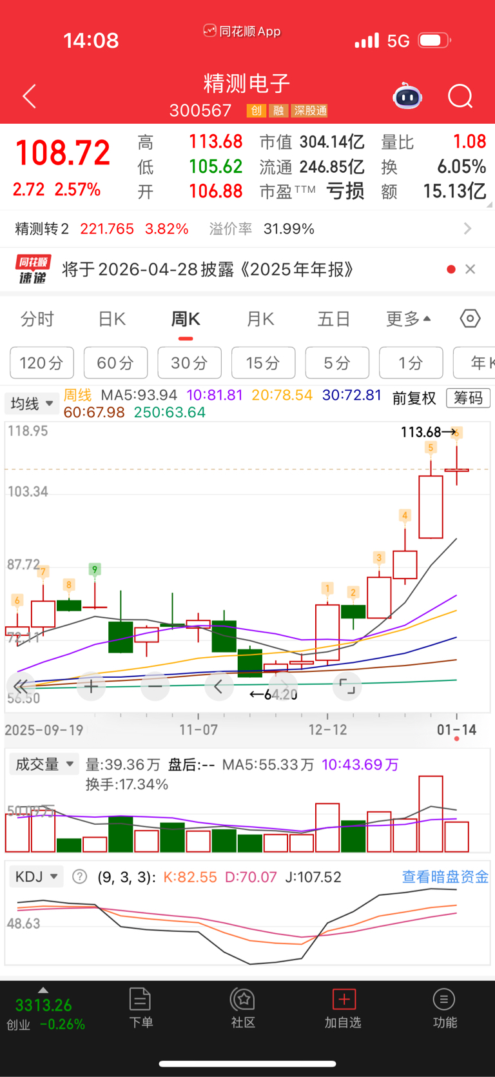Open the 均线 indicator dropdown
This screenshot has width=495, height=1077.
click(x=32, y=404)
